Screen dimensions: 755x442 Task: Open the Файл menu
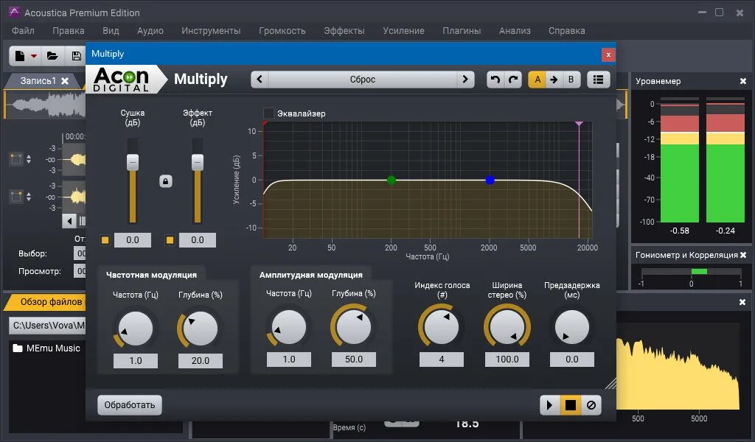(23, 31)
